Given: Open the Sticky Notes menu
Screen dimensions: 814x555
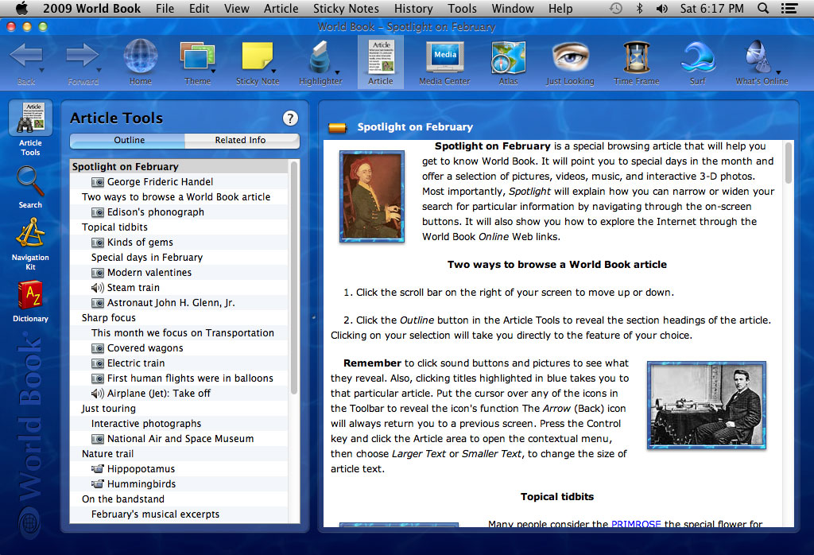Looking at the screenshot, I should [346, 8].
